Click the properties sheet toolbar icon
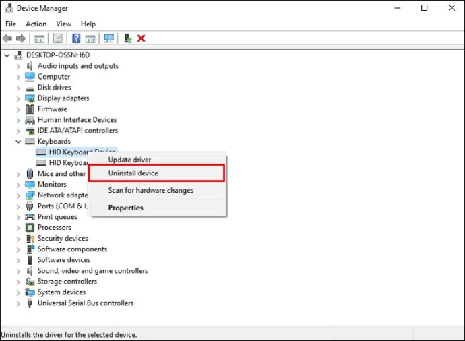This screenshot has height=341, width=465. coord(58,38)
